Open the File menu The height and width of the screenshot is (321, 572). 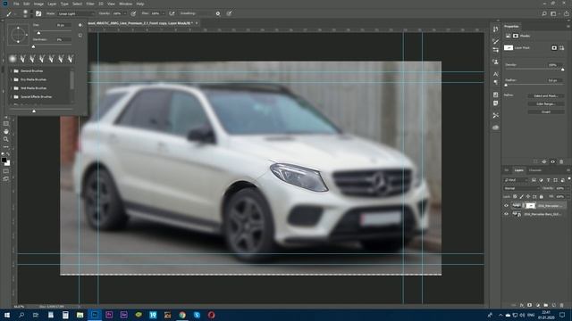pos(16,4)
